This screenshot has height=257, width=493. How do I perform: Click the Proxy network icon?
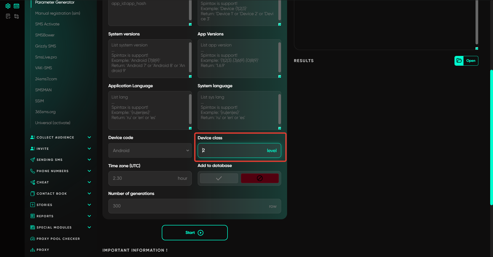click(x=33, y=250)
